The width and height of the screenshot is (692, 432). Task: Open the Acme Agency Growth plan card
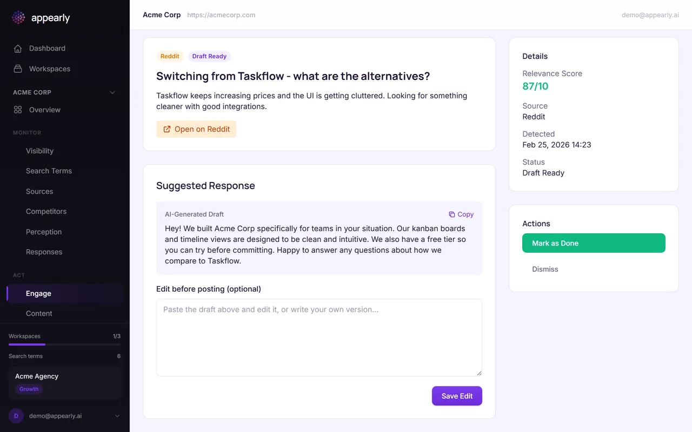tap(64, 383)
